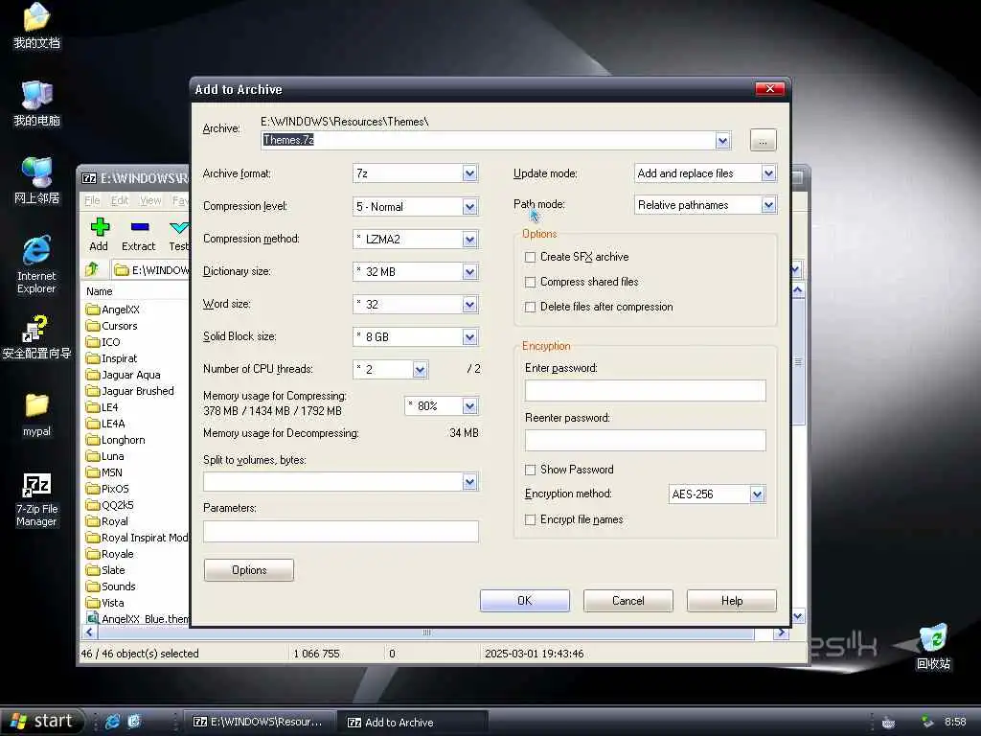Screen dimensions: 981x736
Task: Open Edit menu in 7-Zip window
Action: pyautogui.click(x=120, y=200)
